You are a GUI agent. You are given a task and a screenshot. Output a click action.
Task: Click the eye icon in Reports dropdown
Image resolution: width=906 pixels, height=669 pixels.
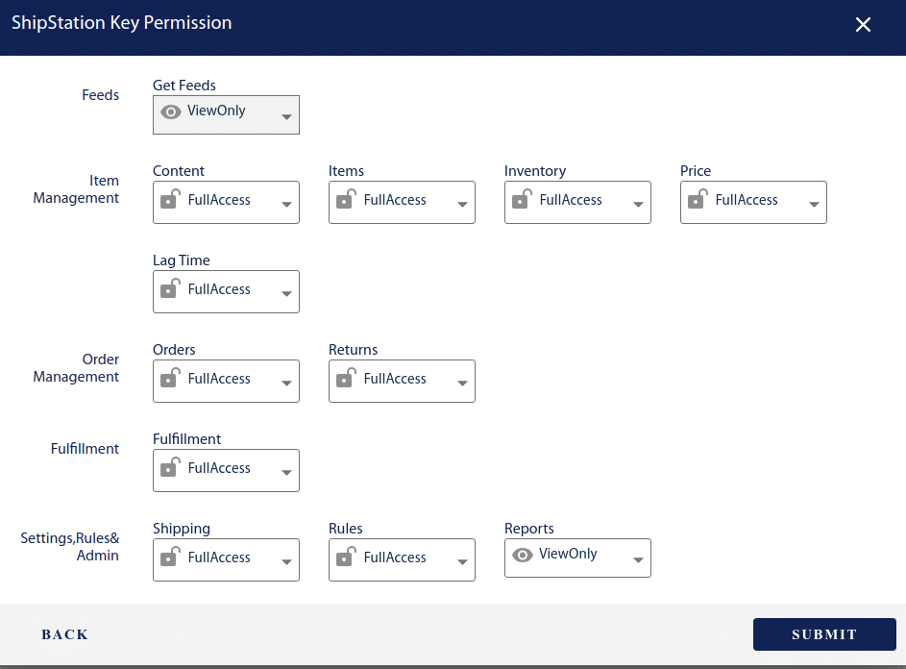523,556
